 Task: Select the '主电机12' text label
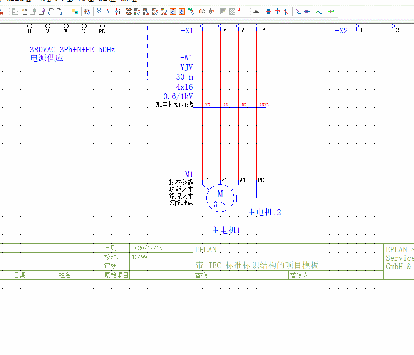tap(264, 212)
